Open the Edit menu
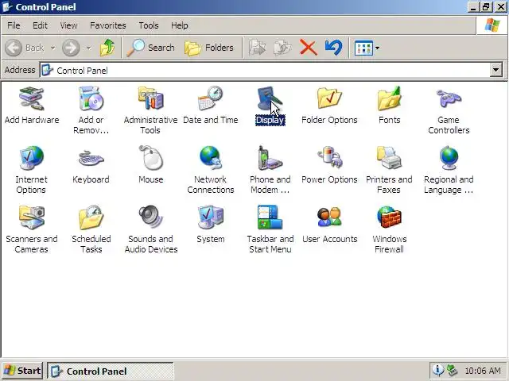 click(40, 25)
